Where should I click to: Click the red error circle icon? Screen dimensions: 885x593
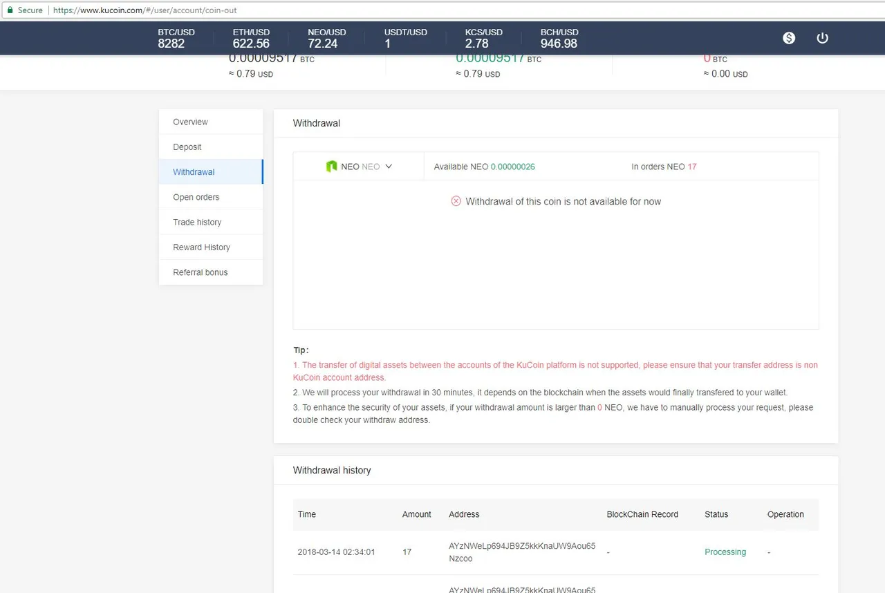[456, 201]
